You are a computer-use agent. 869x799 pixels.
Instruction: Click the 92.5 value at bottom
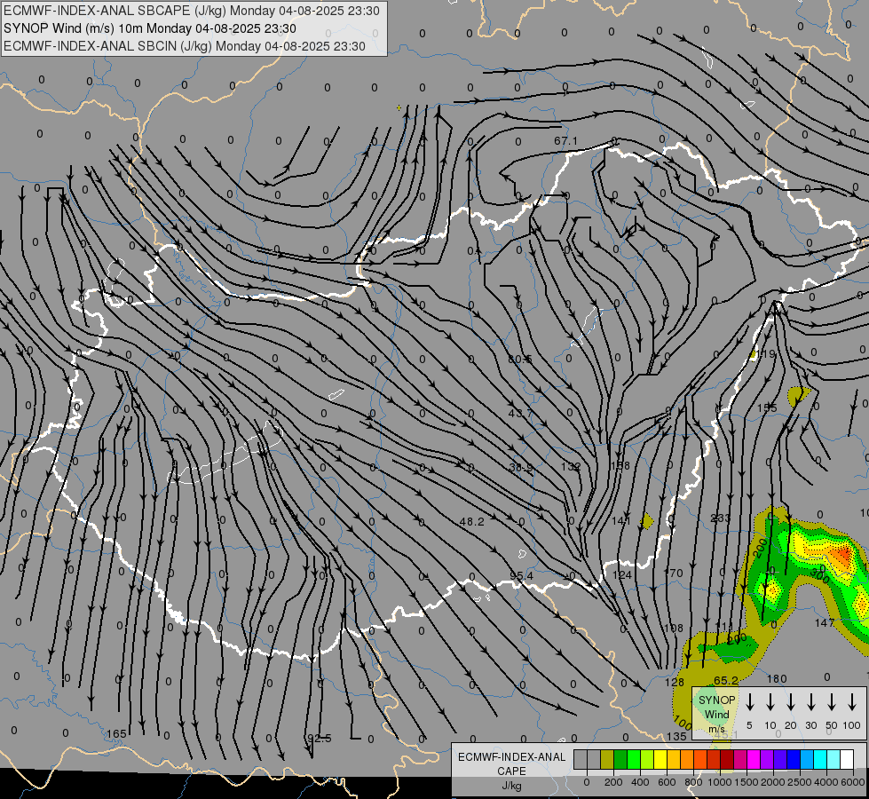[x=320, y=739]
